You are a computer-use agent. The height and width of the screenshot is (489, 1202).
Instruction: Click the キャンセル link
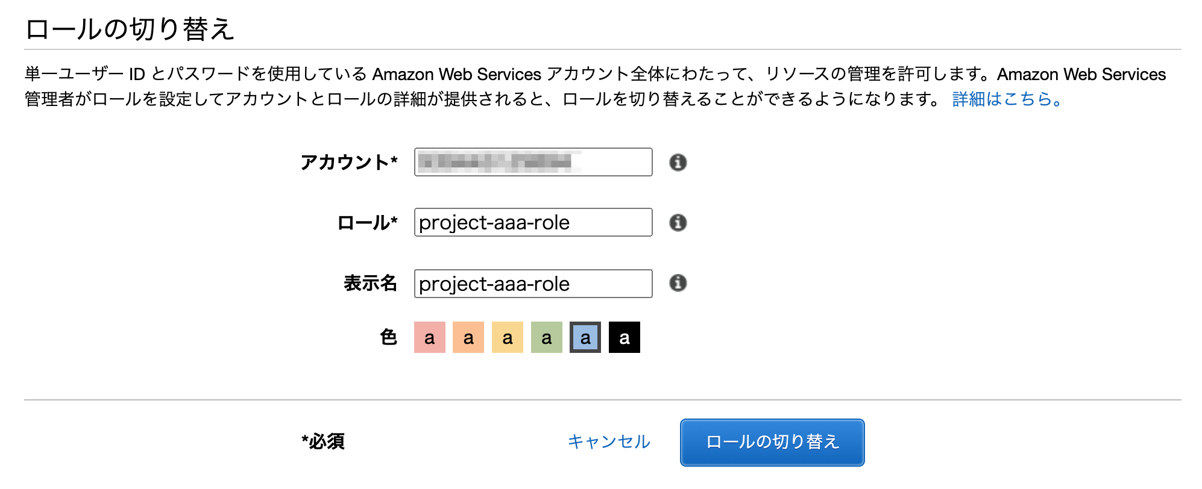609,442
